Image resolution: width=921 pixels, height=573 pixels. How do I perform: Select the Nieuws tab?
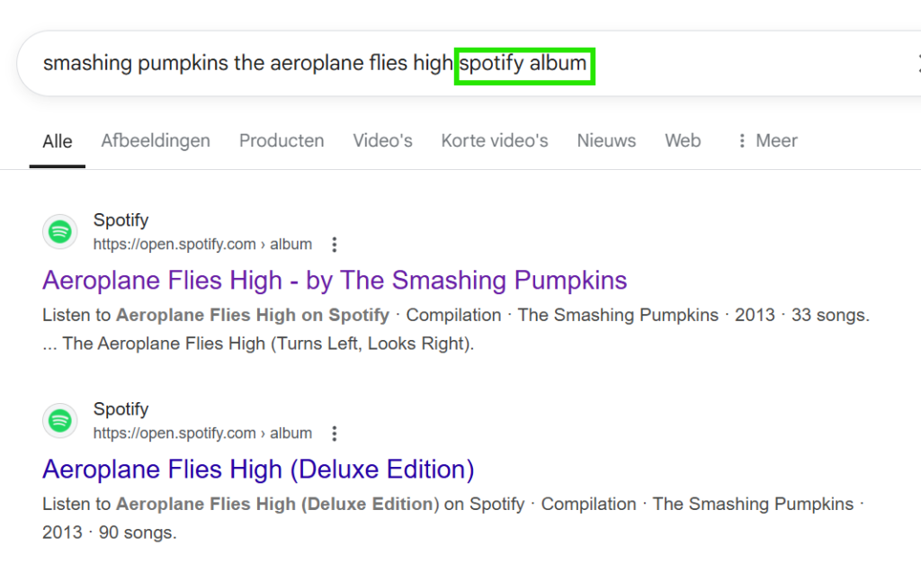click(x=606, y=141)
